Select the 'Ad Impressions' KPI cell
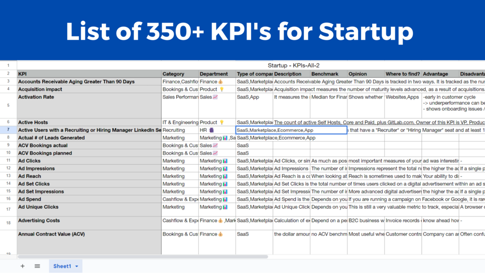 pos(89,169)
